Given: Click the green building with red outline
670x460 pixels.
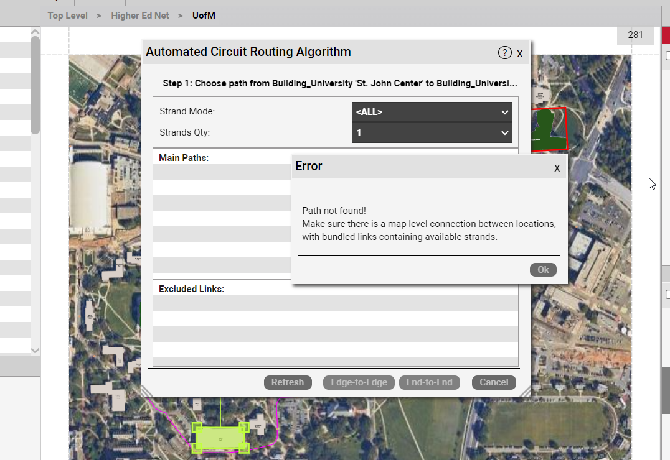Looking at the screenshot, I should (x=548, y=129).
